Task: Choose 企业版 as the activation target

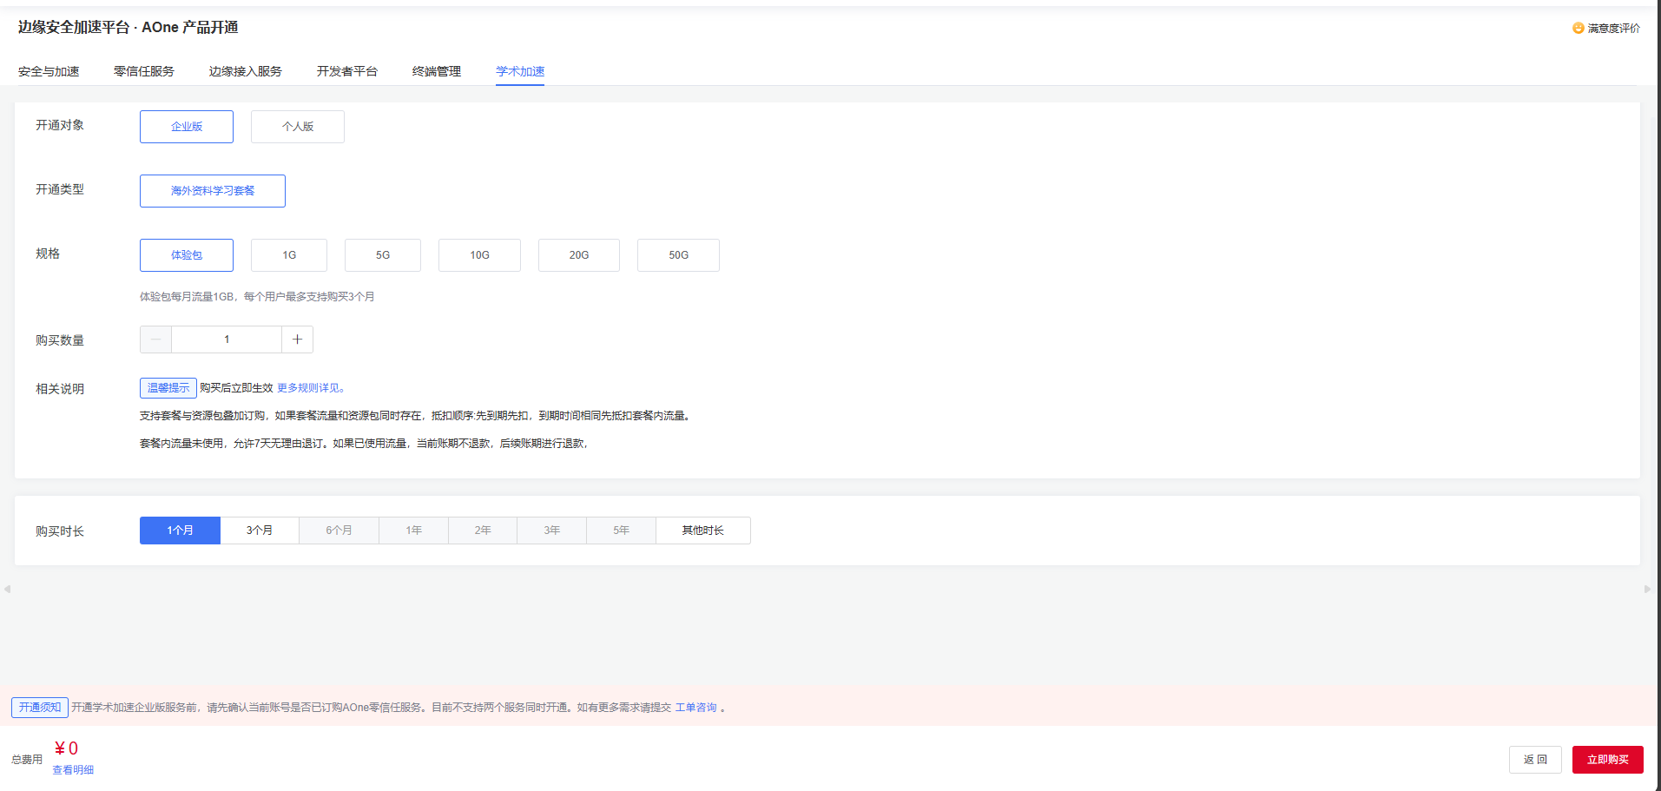Action: pyautogui.click(x=187, y=127)
